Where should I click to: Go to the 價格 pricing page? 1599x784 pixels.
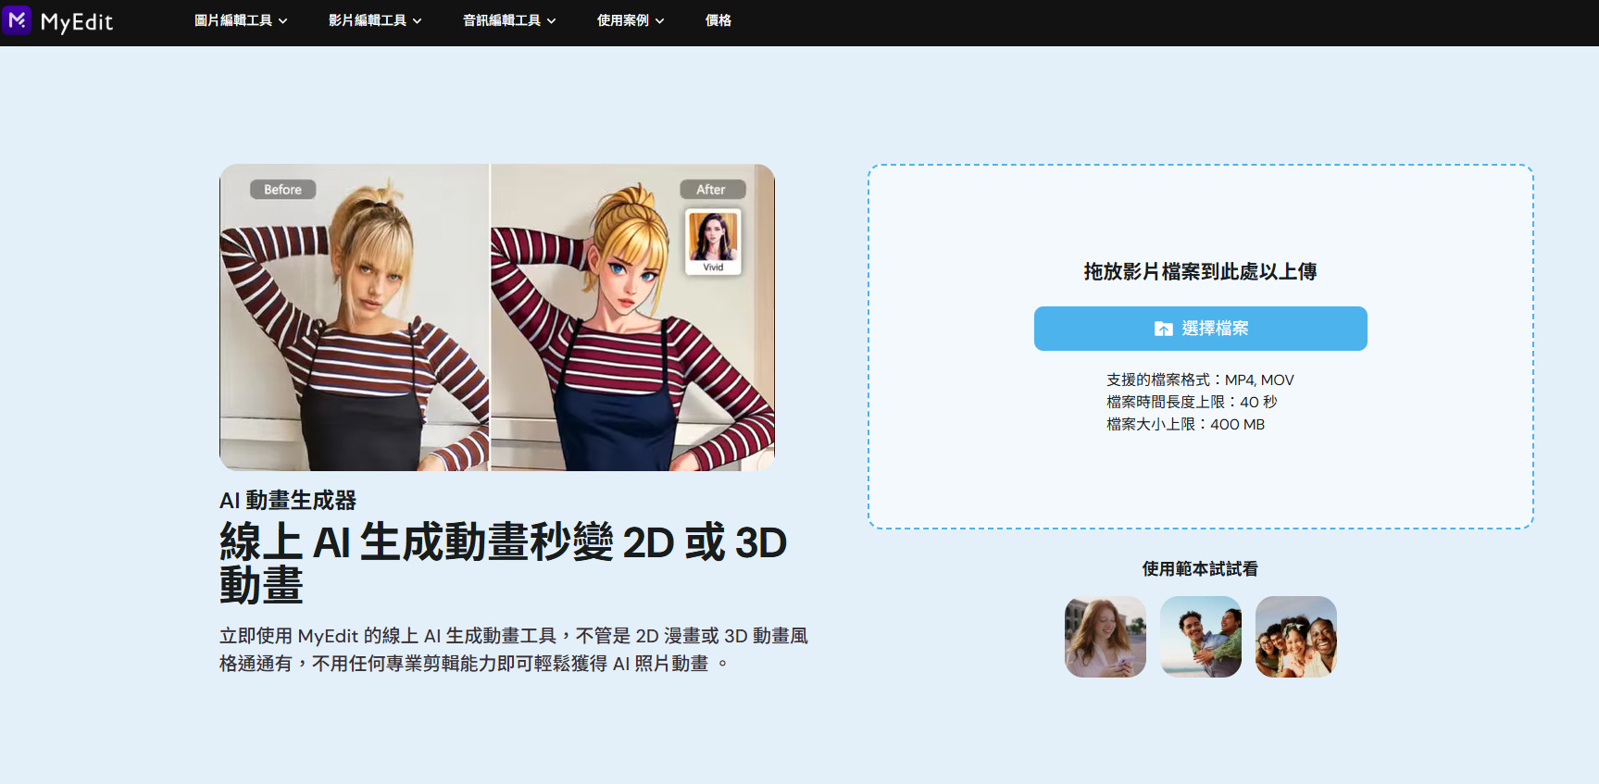[718, 20]
